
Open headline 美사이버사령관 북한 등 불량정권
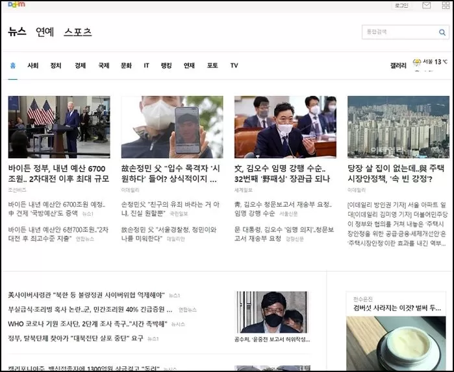pyautogui.click(x=86, y=295)
